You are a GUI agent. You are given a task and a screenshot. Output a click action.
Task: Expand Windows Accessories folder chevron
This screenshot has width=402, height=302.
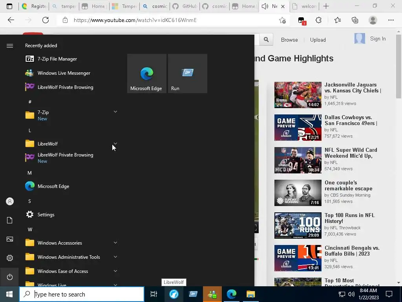click(115, 243)
